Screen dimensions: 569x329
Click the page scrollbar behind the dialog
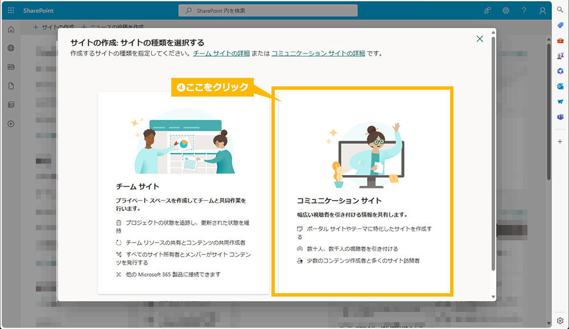(549, 110)
